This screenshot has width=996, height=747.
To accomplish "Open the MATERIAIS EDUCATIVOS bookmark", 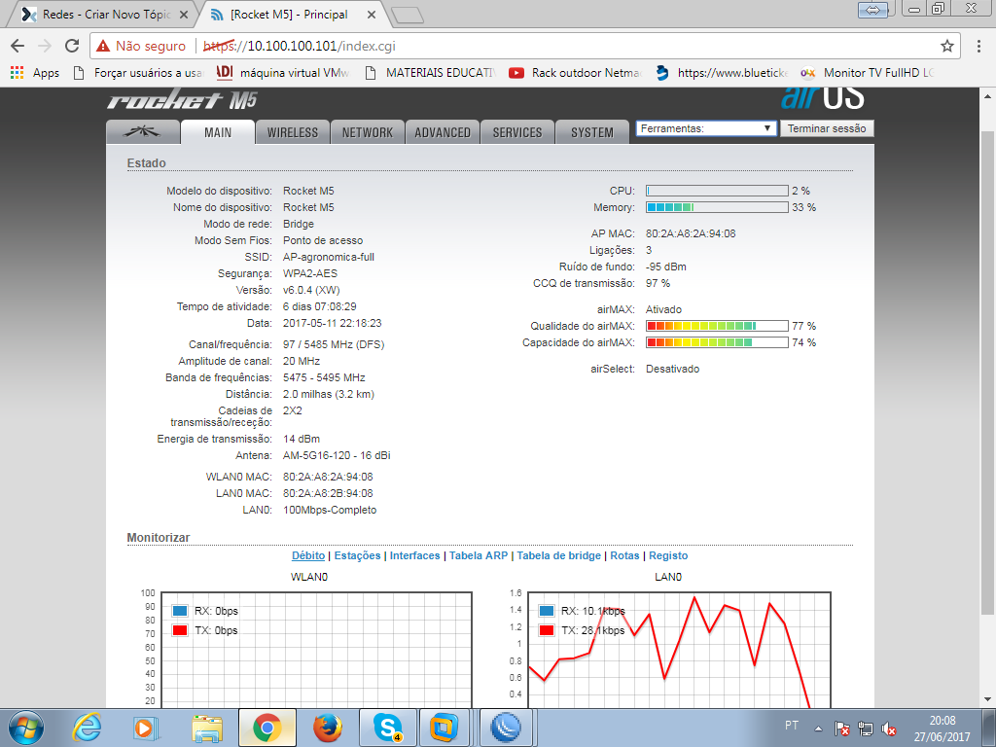I will [x=431, y=72].
